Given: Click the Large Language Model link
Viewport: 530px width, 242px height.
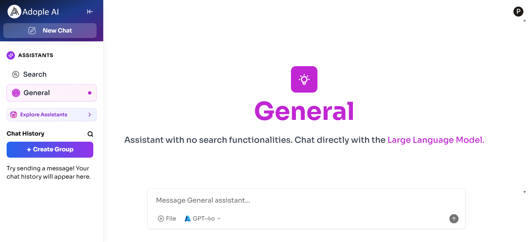Looking at the screenshot, I should pyautogui.click(x=436, y=140).
